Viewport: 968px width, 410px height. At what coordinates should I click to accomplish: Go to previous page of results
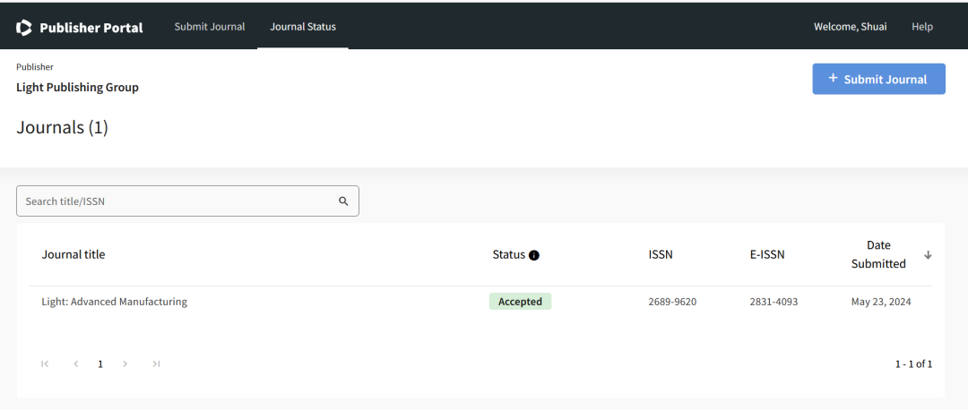(x=76, y=363)
